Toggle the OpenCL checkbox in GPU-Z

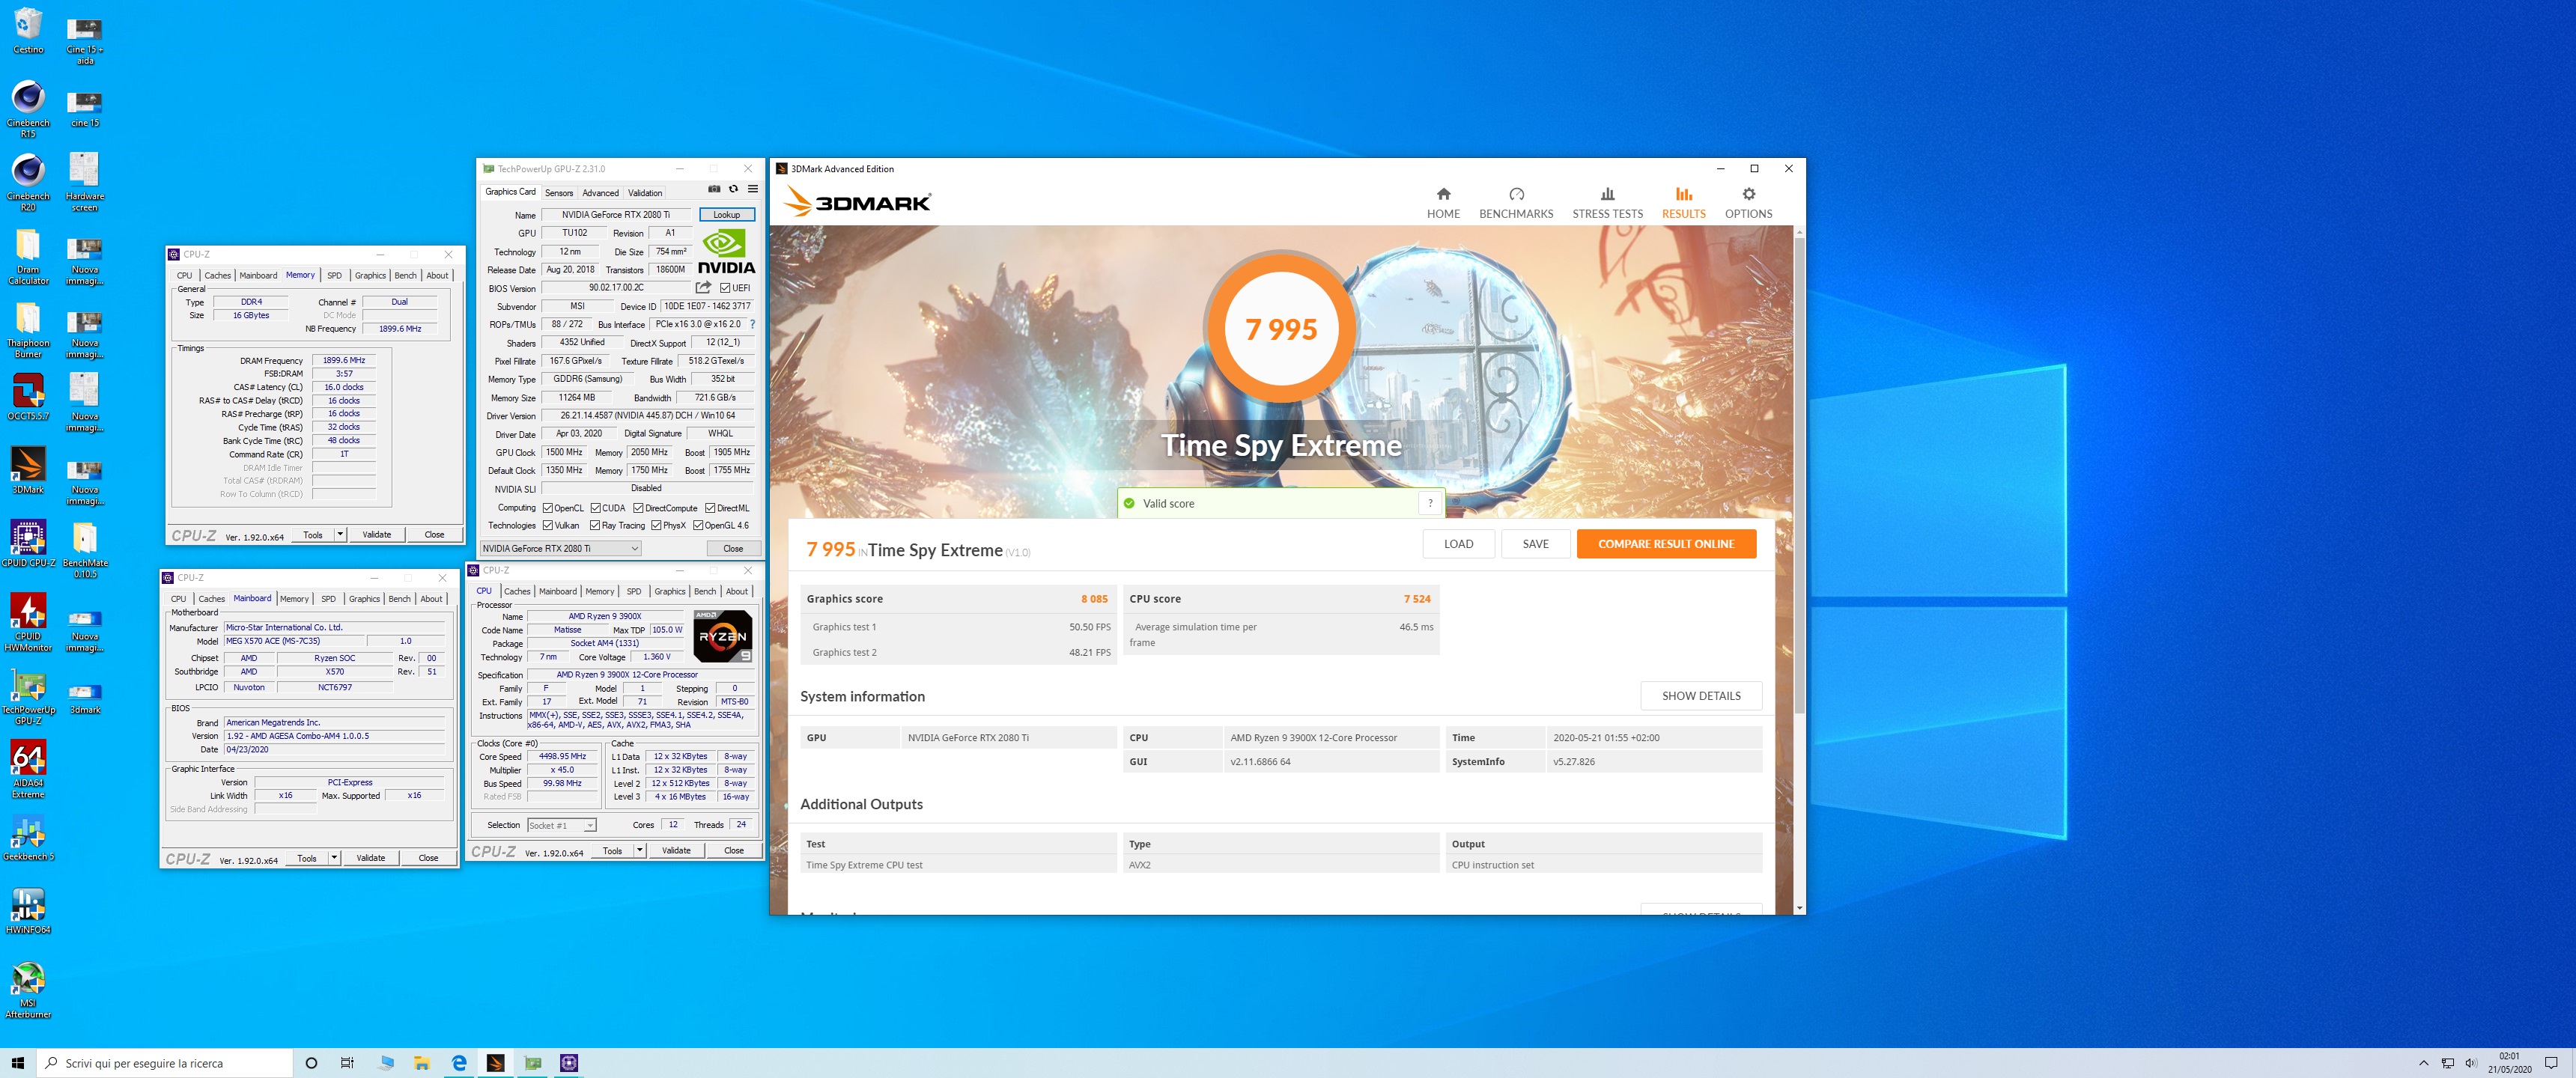pos(547,508)
